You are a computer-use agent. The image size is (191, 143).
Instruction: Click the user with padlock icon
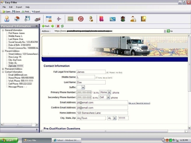pyautogui.click(x=133, y=19)
